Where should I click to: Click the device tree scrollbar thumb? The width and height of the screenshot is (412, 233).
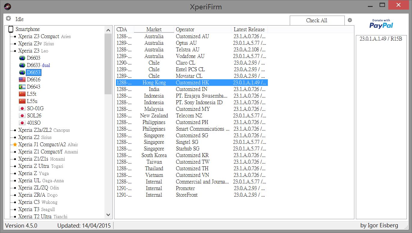tap(108, 64)
